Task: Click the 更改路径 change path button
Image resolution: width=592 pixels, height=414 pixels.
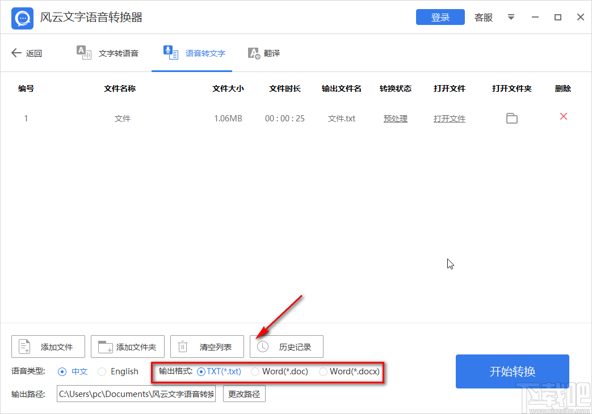Action: coord(244,394)
